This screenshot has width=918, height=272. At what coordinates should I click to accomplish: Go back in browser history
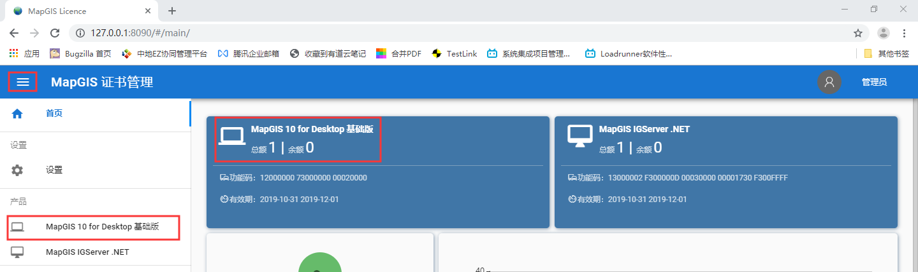[14, 33]
